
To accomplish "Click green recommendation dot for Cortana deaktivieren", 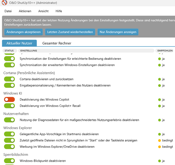I will coord(159,79).
